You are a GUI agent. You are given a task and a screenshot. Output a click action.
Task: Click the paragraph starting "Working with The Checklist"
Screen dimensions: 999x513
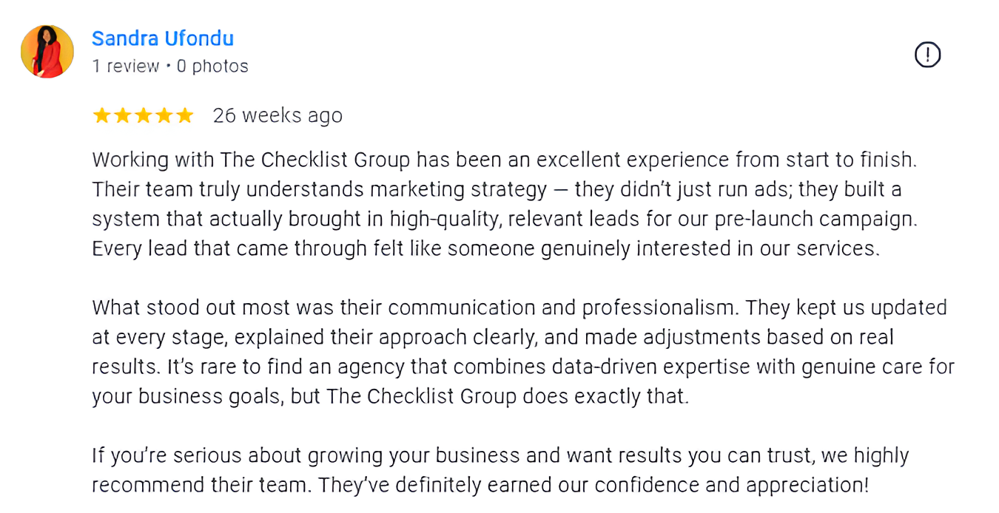click(505, 204)
